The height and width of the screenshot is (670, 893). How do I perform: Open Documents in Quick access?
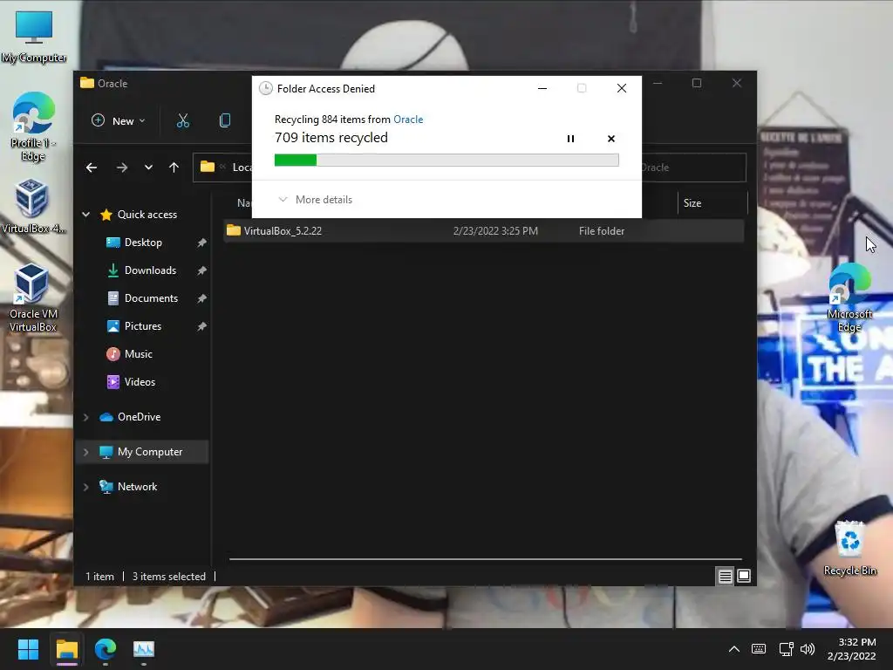pos(151,298)
